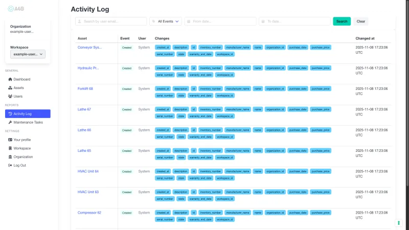Click the Workspace building icon

point(10,148)
